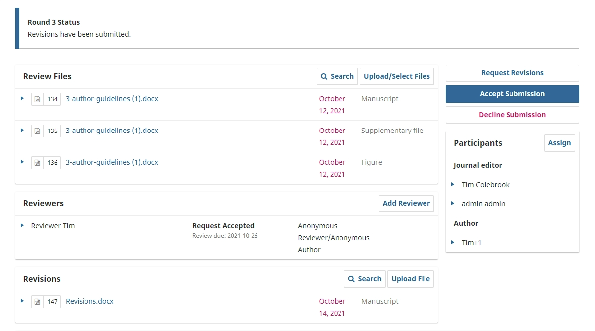Open Upload/Select Files for review
Image resolution: width=595 pixels, height=331 pixels.
coord(397,76)
